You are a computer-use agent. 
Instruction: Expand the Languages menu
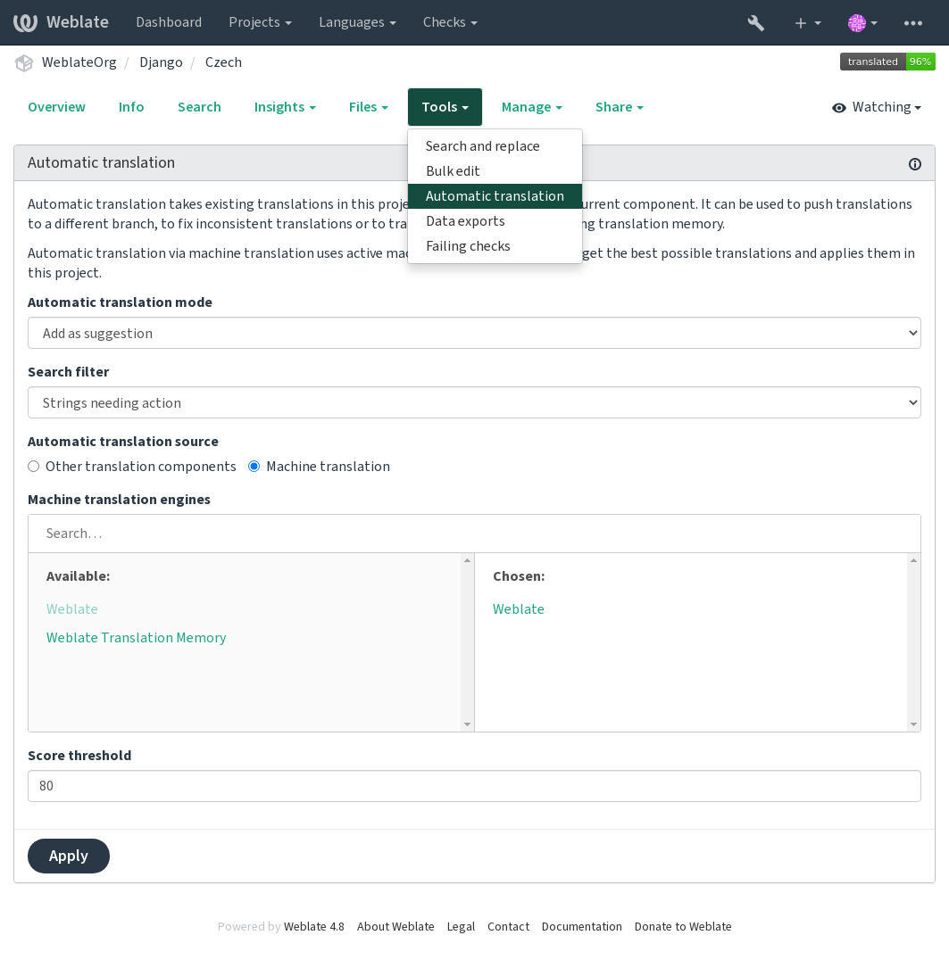[357, 22]
